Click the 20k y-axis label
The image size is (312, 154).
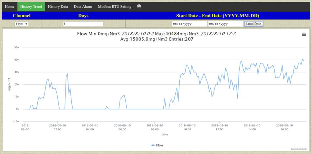pos(17,84)
